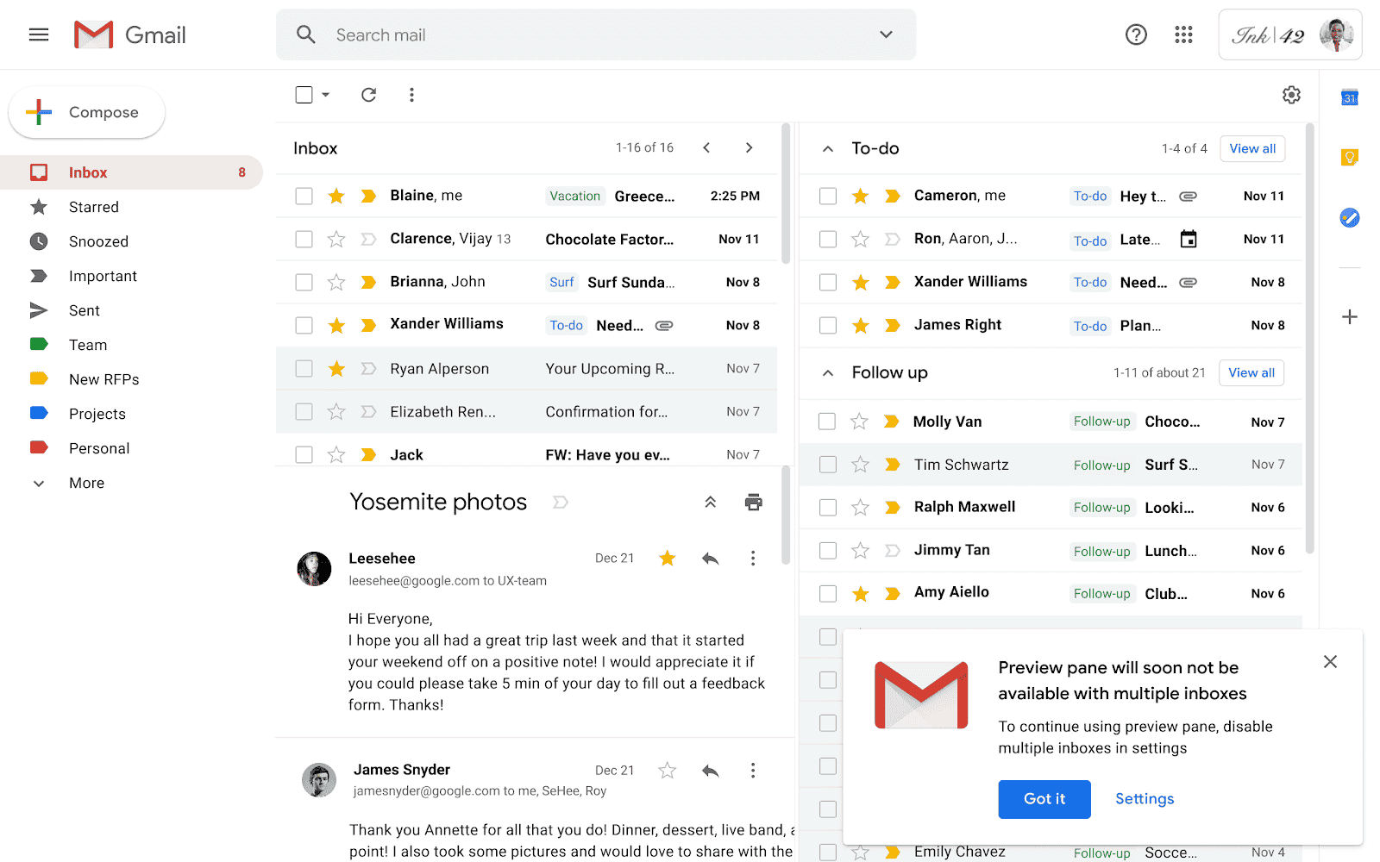Print the Yosemite photos conversation
The image size is (1380, 862).
click(x=753, y=501)
